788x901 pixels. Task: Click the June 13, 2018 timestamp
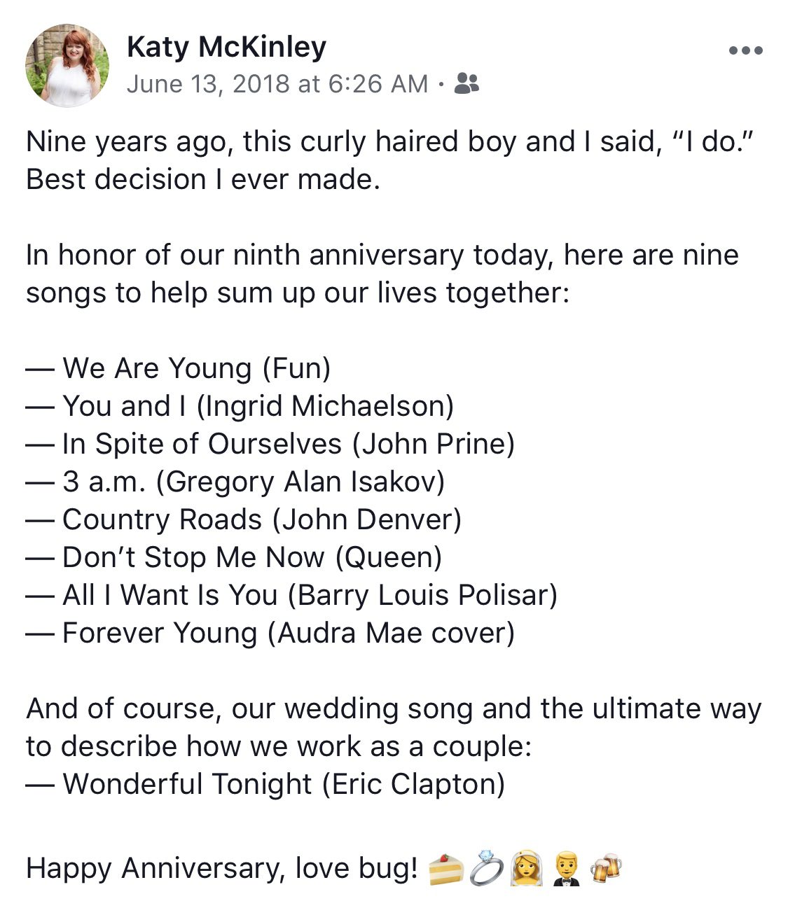(x=277, y=84)
